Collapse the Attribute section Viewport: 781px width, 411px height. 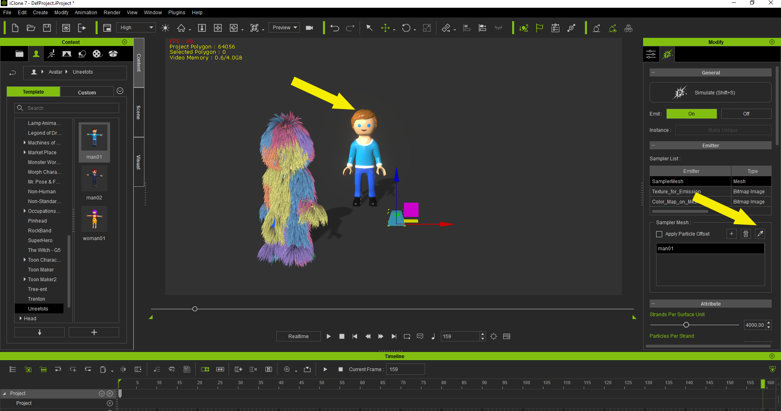[653, 304]
